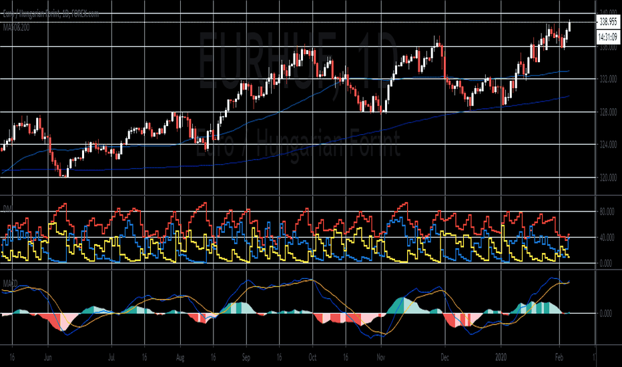Click the 332.000 price axis label
This screenshot has height=367, width=622.
pyautogui.click(x=608, y=79)
